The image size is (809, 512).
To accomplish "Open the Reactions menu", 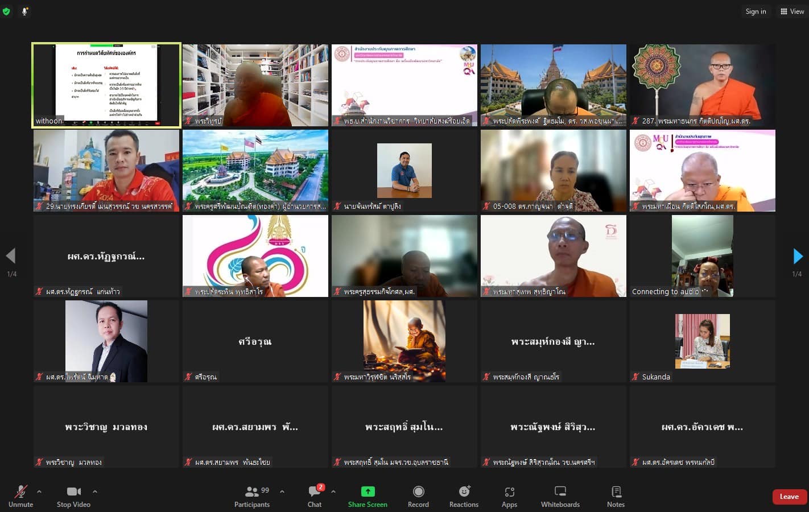I will click(464, 496).
